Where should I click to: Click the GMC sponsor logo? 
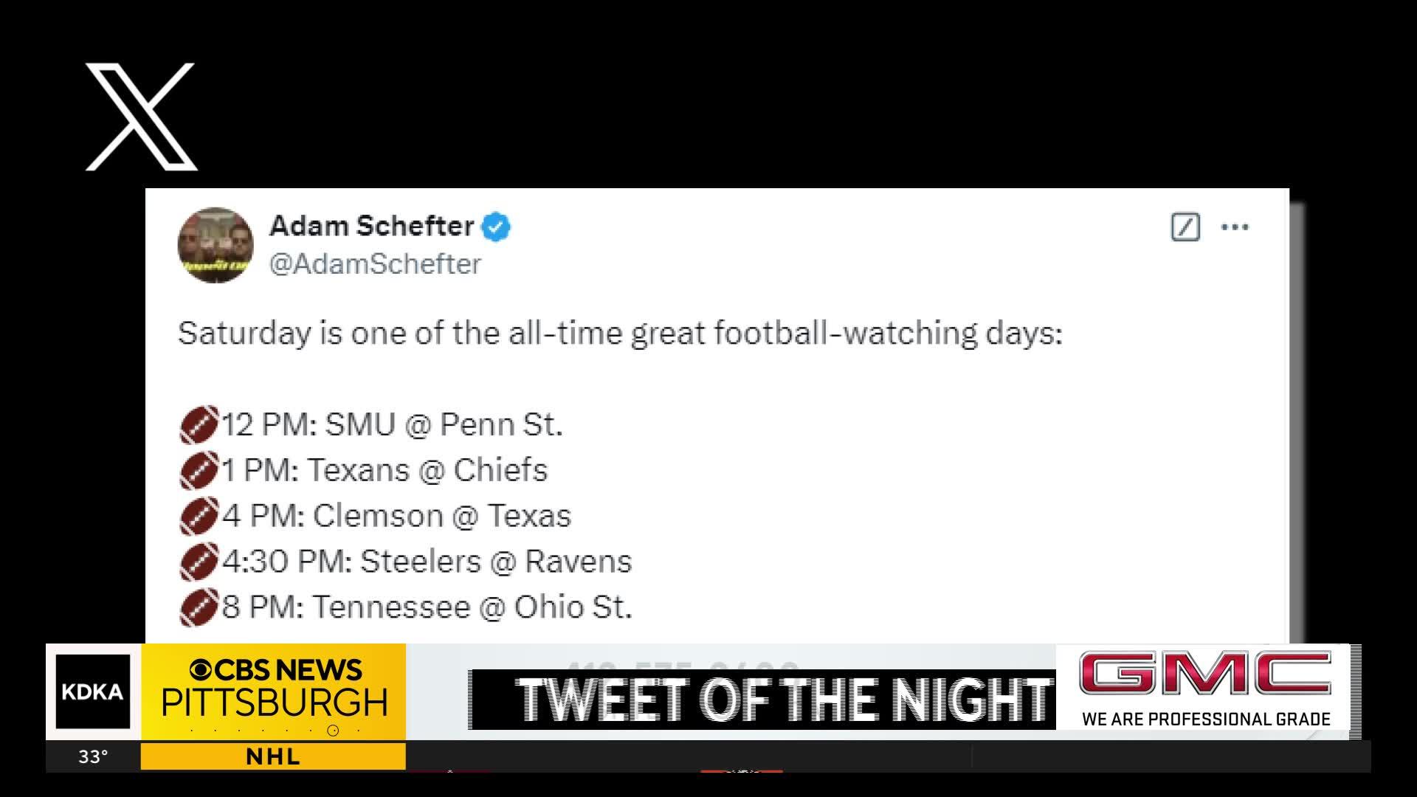[1205, 673]
